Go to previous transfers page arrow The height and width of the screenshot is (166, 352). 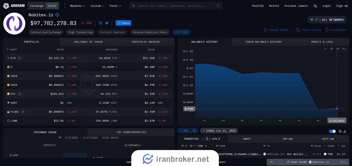coord(203,139)
